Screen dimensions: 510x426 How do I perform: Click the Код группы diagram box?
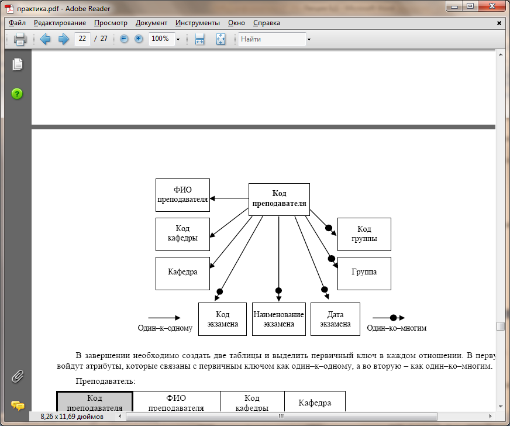click(x=364, y=234)
